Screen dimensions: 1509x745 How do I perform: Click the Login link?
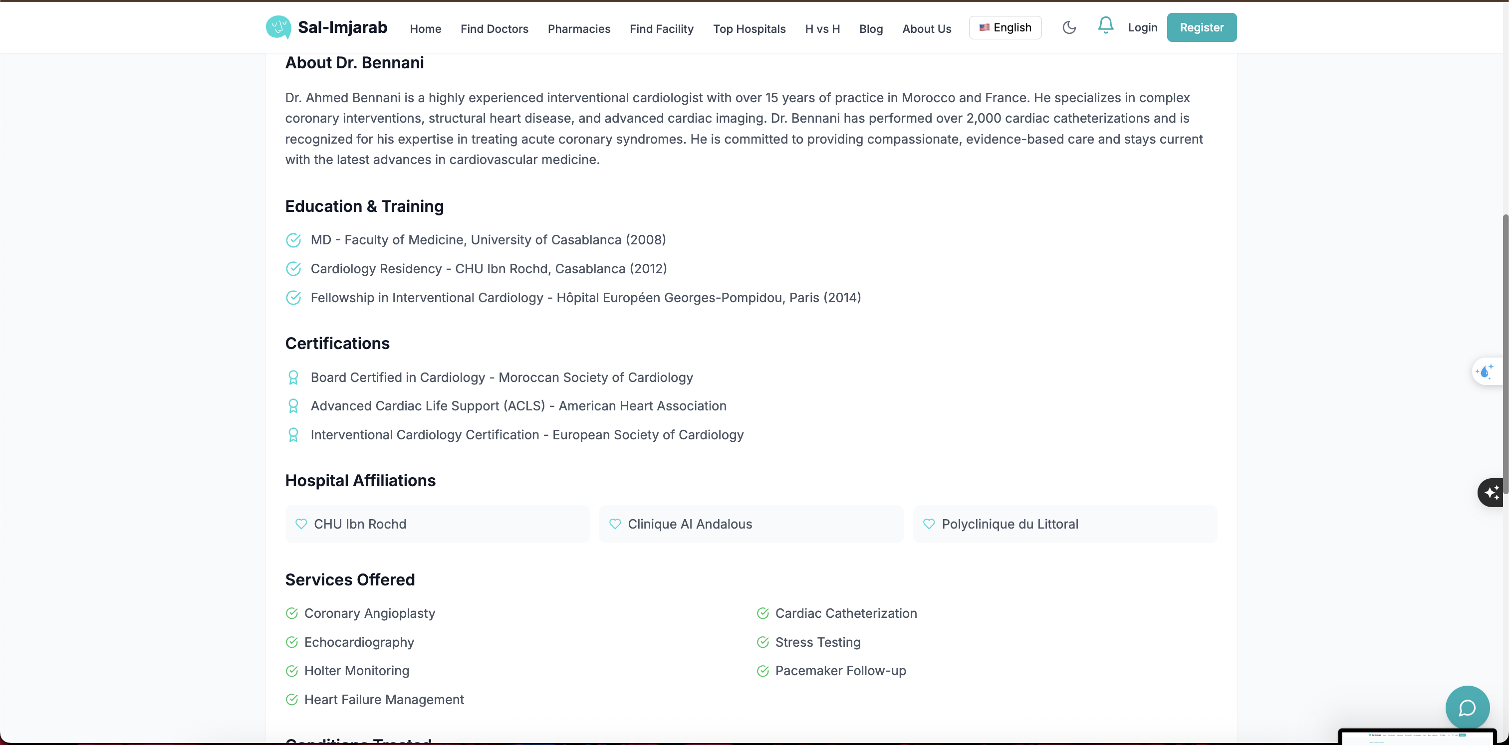[1142, 27]
